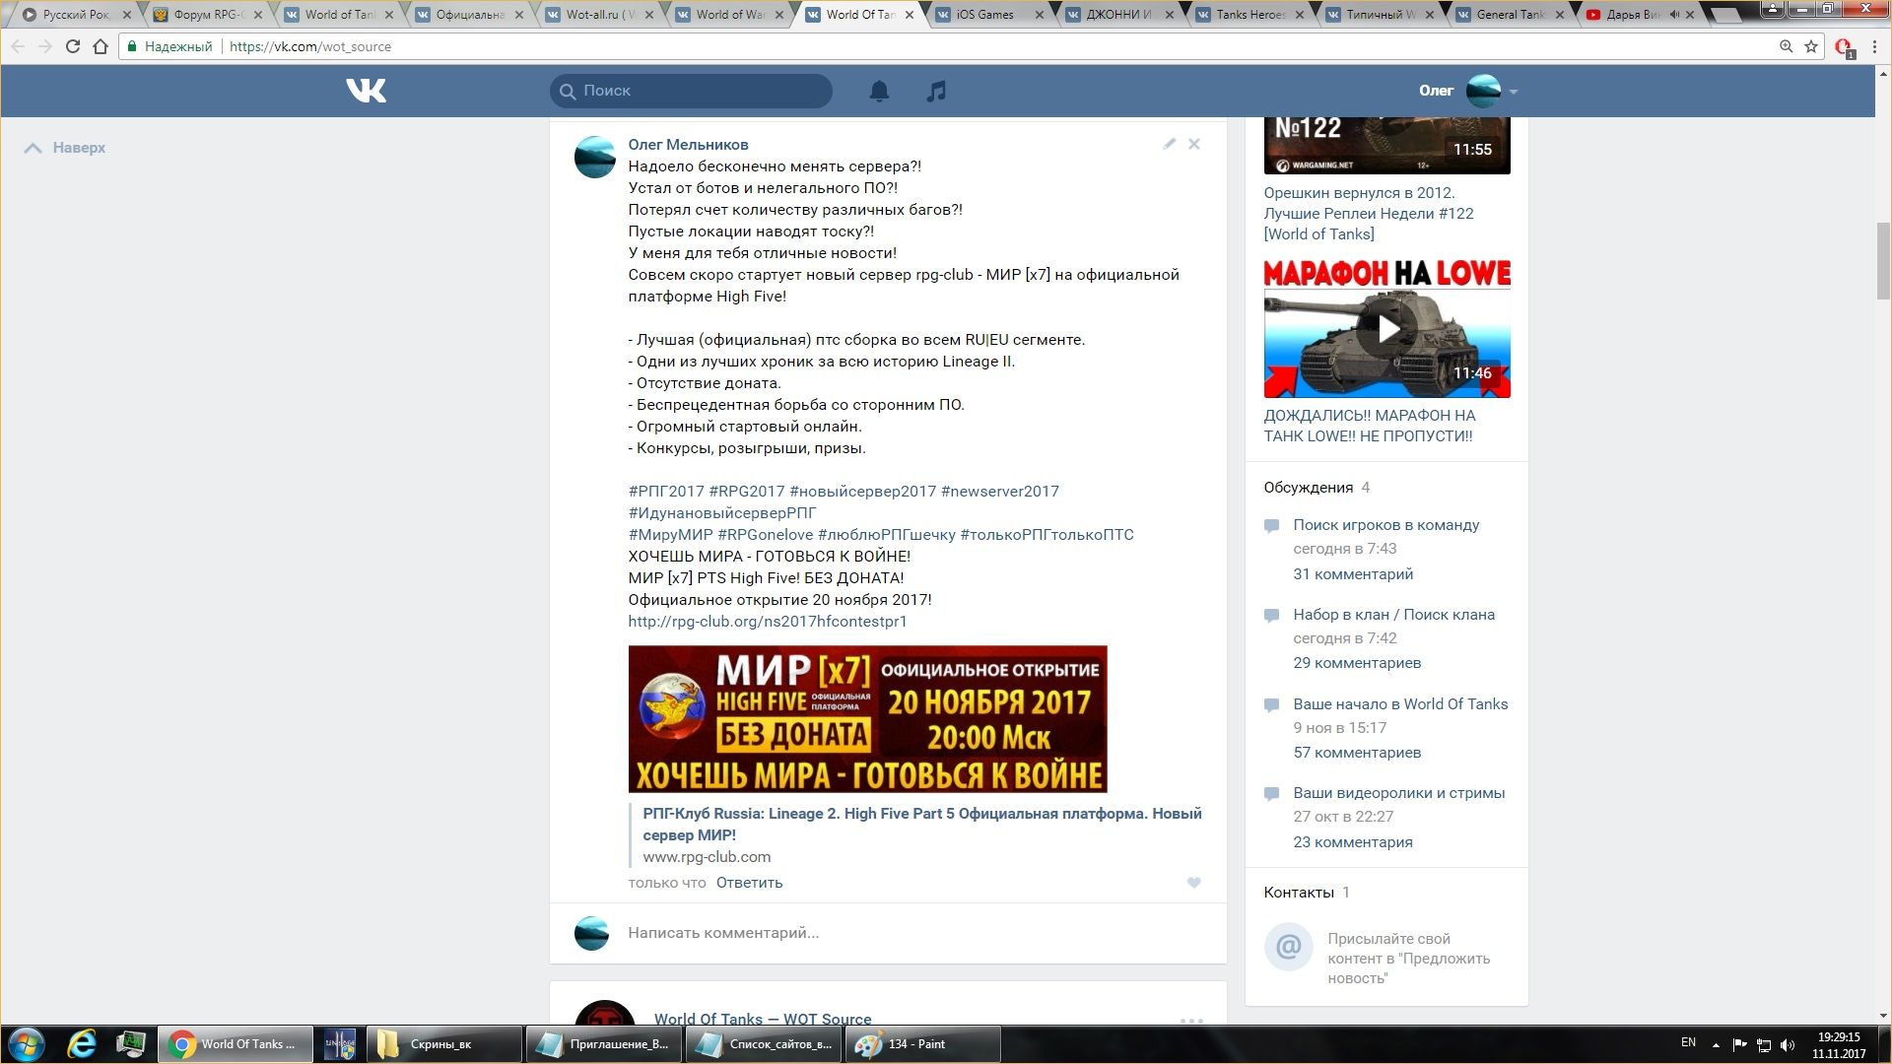
Task: Click hashtag #РПГ2017
Action: 666,492
